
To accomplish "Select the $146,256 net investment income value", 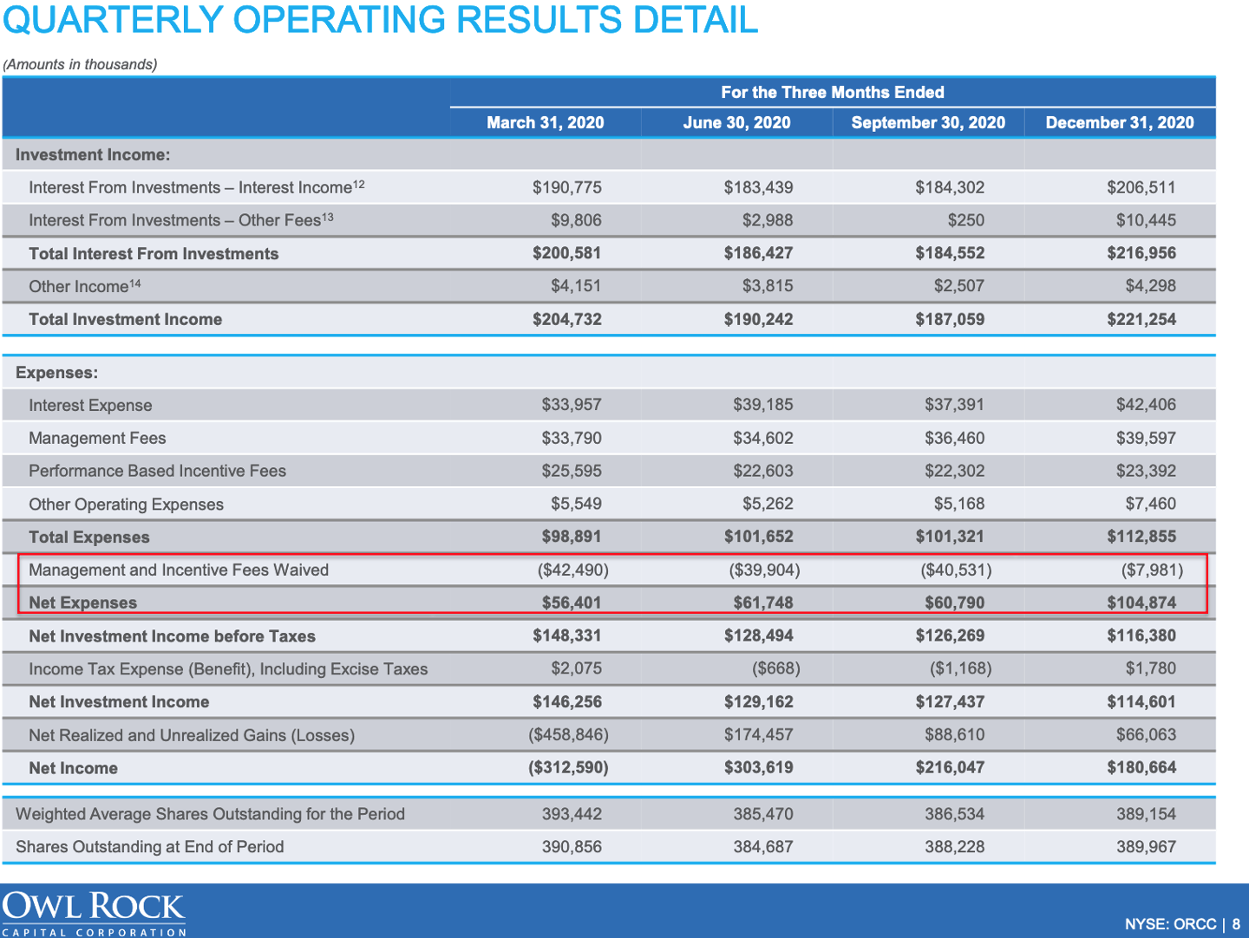I will [x=567, y=701].
